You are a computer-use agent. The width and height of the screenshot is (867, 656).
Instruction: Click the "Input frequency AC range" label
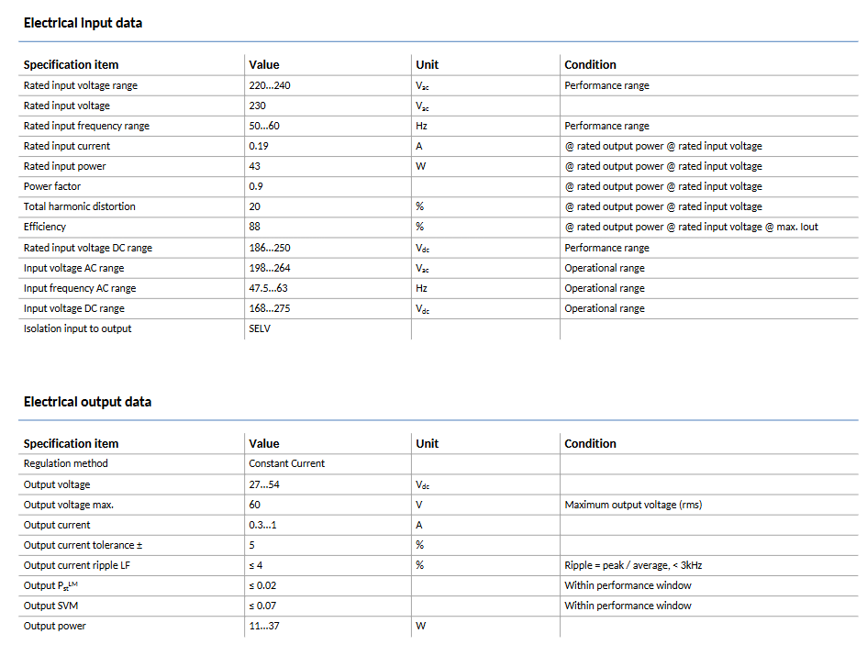coord(80,288)
